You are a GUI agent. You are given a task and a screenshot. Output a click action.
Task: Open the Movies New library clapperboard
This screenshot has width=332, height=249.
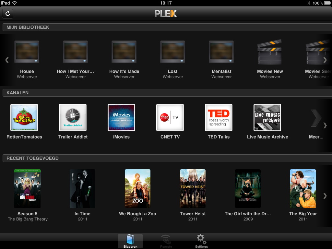pyautogui.click(x=270, y=53)
